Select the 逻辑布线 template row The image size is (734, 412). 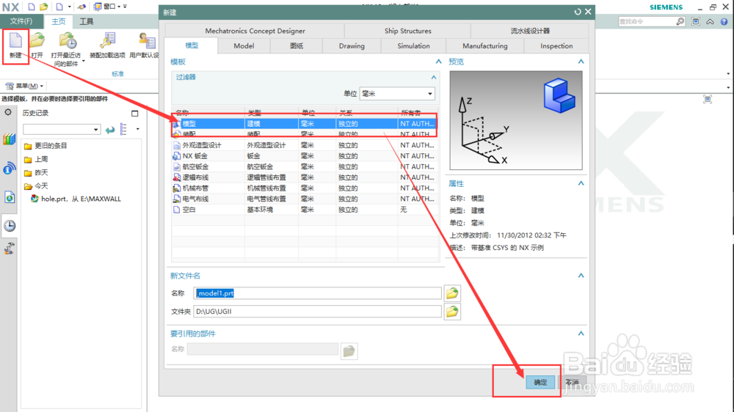305,177
